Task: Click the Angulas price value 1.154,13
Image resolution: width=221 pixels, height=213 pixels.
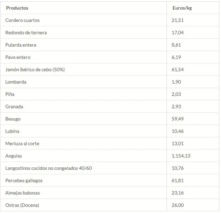Action: tap(181, 156)
